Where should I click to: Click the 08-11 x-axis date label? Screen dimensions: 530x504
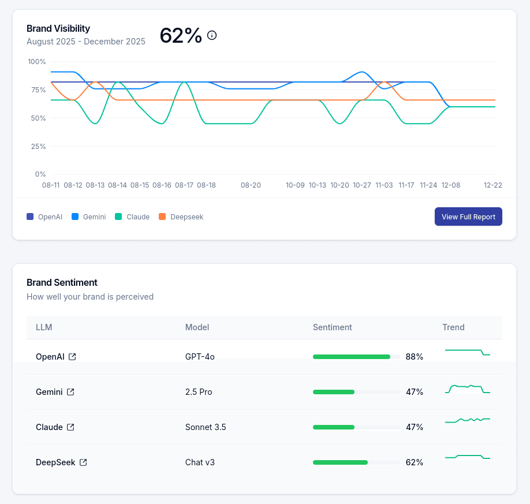click(51, 185)
